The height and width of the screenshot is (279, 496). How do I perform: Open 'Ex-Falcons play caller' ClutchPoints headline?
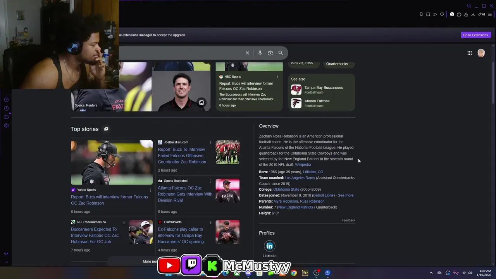pos(181,236)
